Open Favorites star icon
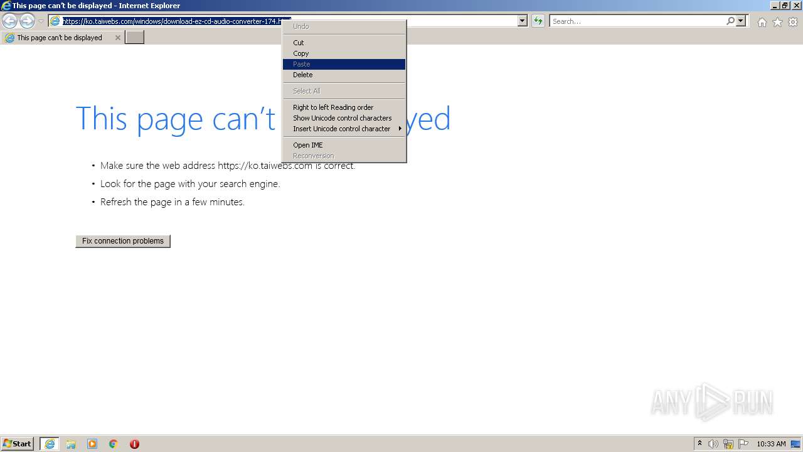Screen dimensions: 803x452 tap(777, 22)
